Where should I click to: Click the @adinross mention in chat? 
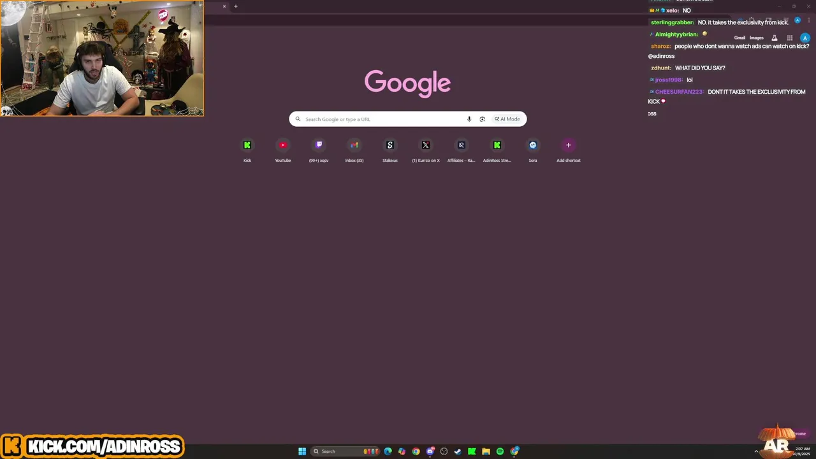click(x=661, y=56)
